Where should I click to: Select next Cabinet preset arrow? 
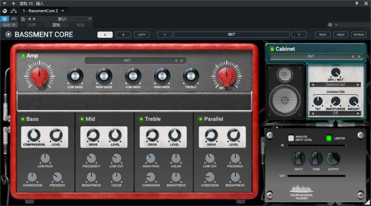pyautogui.click(x=359, y=57)
